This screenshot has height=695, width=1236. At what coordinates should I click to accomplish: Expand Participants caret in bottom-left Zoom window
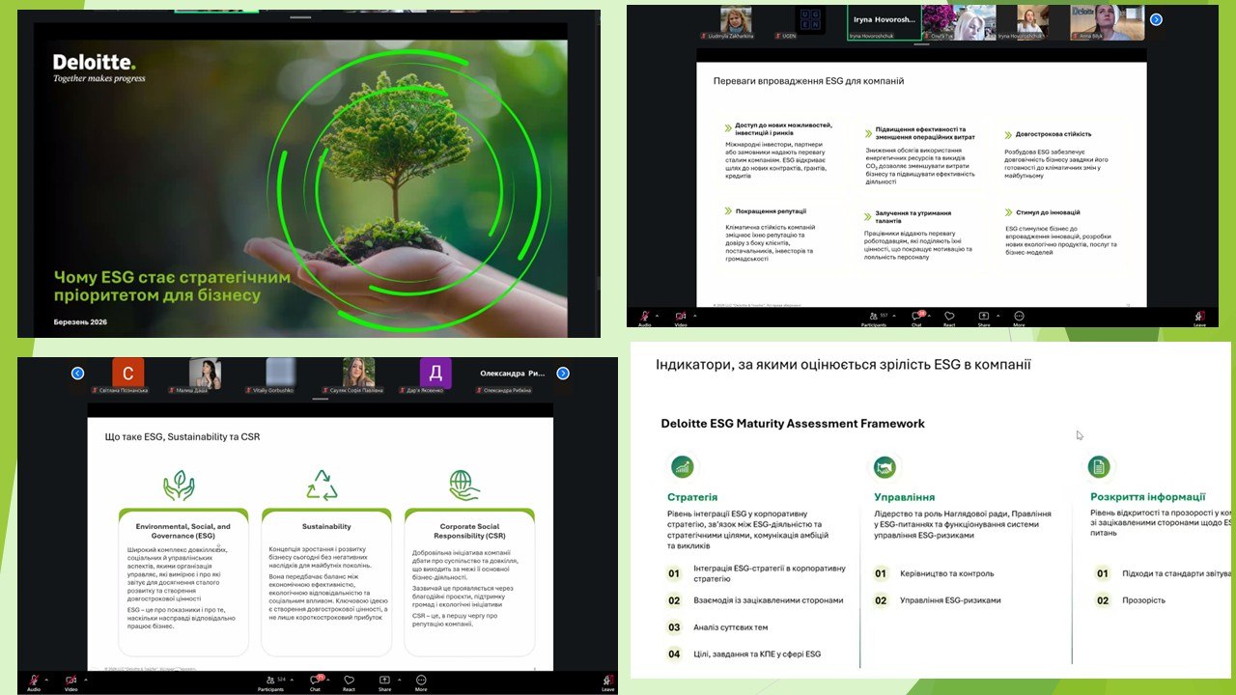click(292, 680)
